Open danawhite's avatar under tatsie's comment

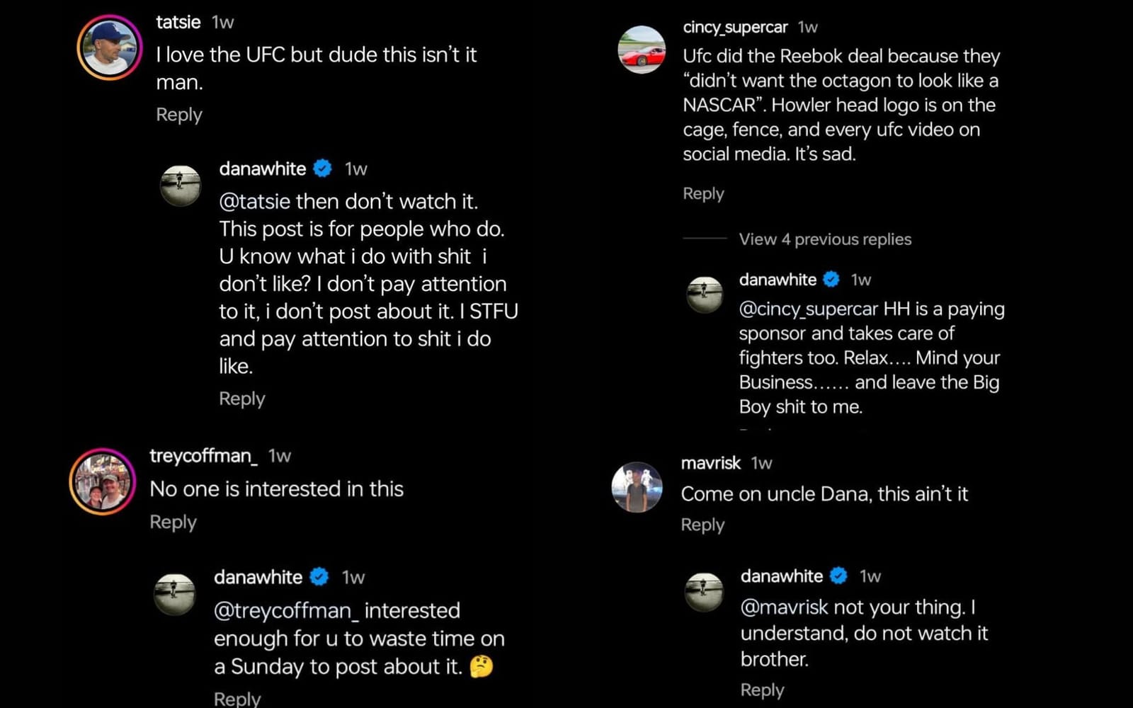[181, 185]
